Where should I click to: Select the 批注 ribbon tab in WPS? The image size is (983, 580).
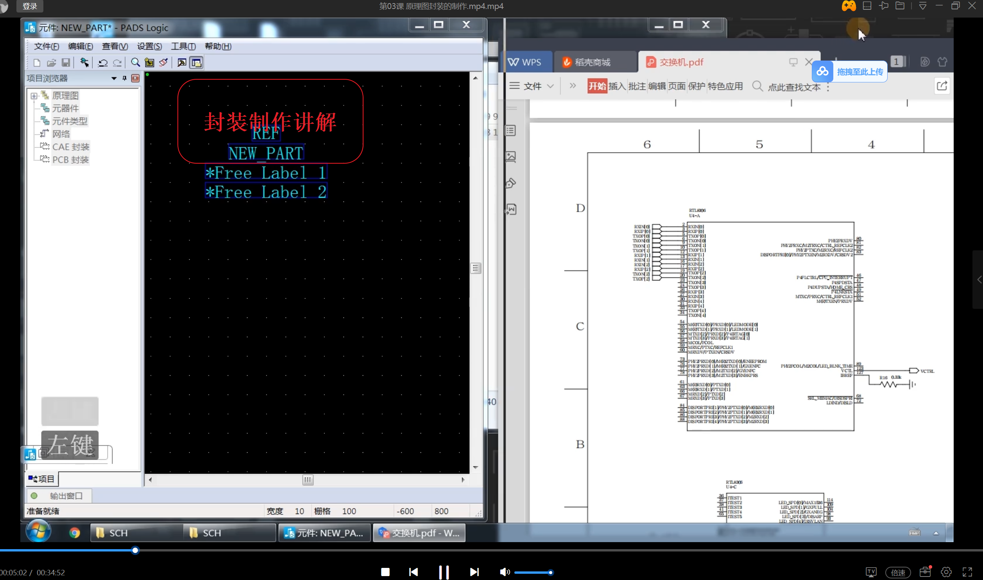pos(637,86)
